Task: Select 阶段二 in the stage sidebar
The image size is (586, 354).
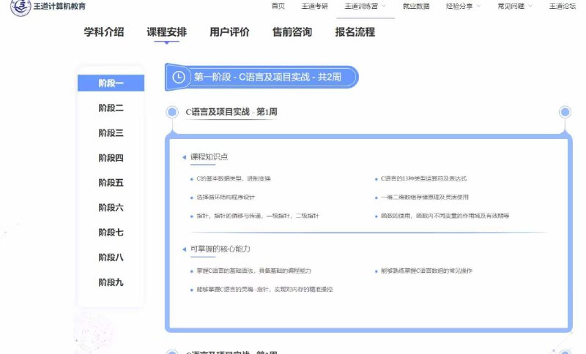Action: [111, 108]
